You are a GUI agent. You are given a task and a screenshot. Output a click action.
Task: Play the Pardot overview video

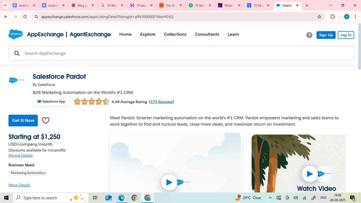[x=169, y=182]
